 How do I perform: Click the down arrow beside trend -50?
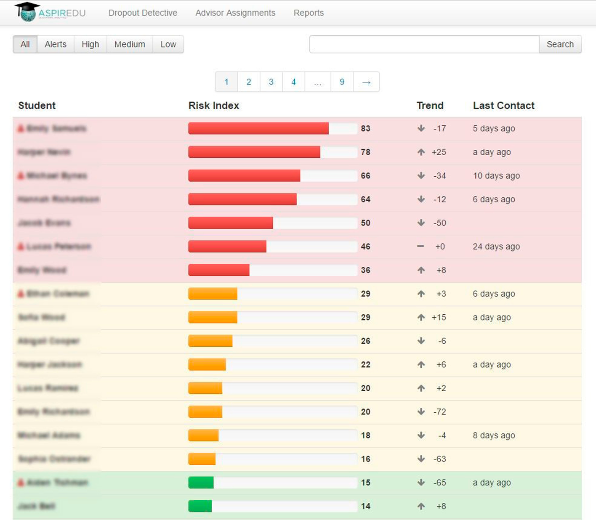click(x=421, y=223)
